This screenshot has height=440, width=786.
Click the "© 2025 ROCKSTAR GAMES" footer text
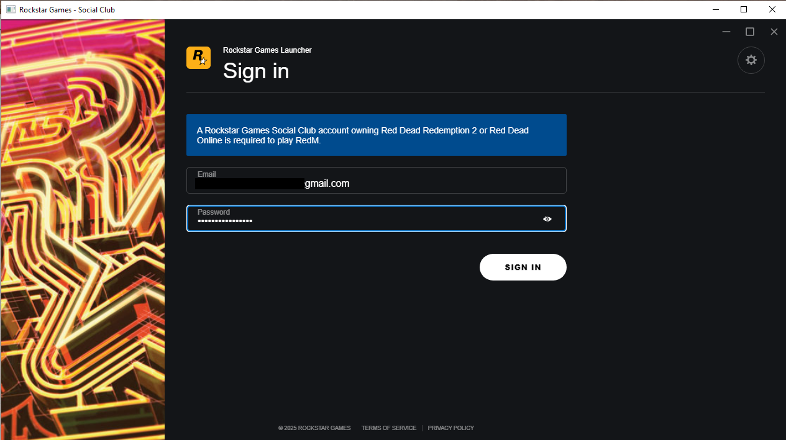tap(314, 428)
